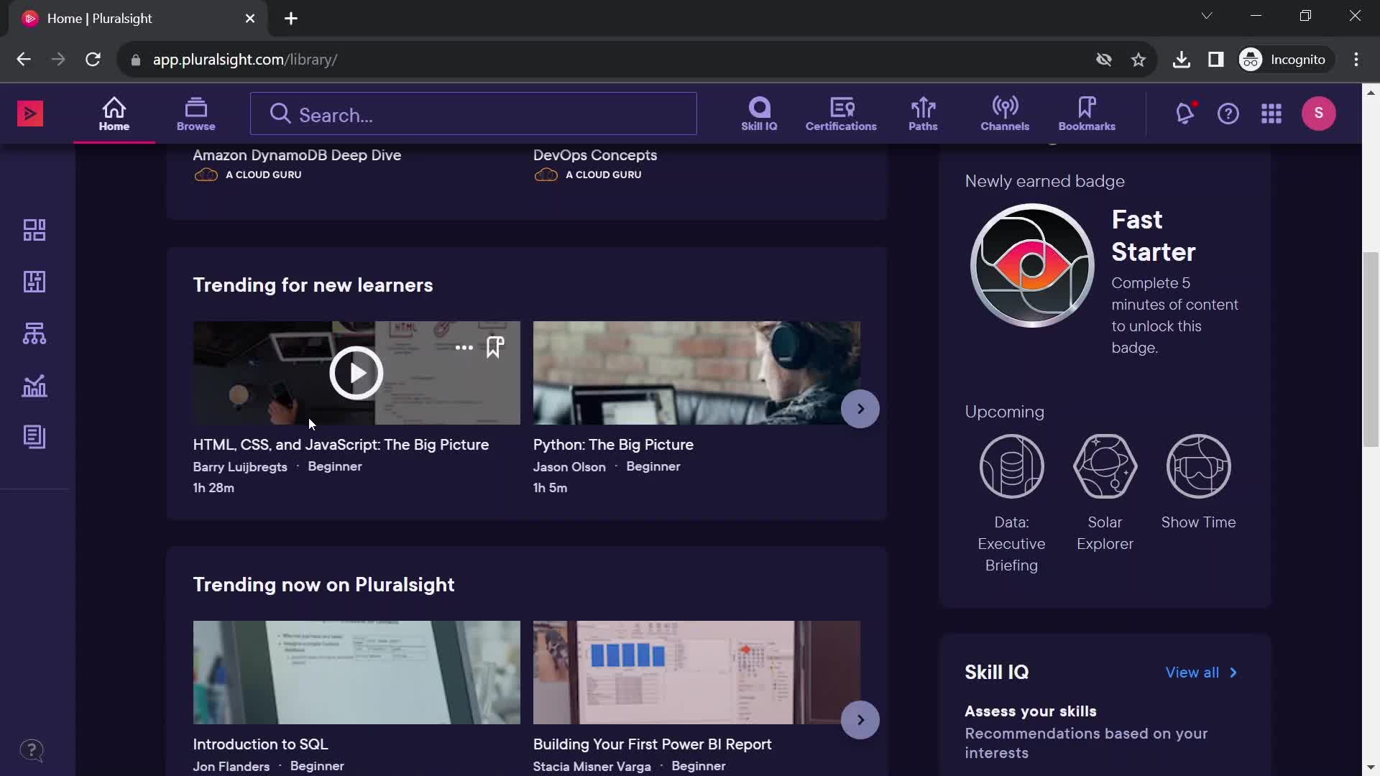The image size is (1380, 776).
Task: Click Solar Explorer badge icon
Action: pyautogui.click(x=1105, y=466)
